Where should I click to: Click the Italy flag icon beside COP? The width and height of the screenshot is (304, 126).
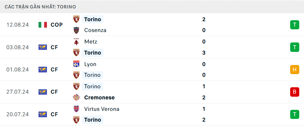point(43,25)
